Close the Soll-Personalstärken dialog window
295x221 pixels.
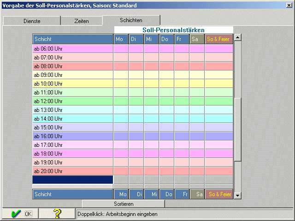click(x=289, y=5)
